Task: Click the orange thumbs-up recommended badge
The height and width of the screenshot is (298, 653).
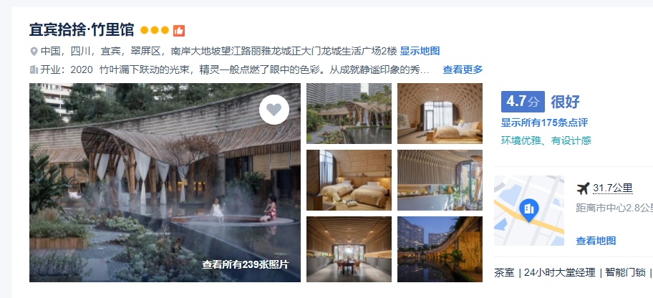Action: coord(179,30)
